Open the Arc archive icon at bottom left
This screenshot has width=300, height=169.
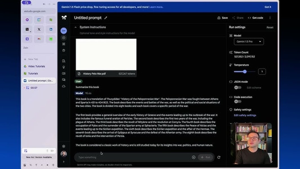pos(25,165)
